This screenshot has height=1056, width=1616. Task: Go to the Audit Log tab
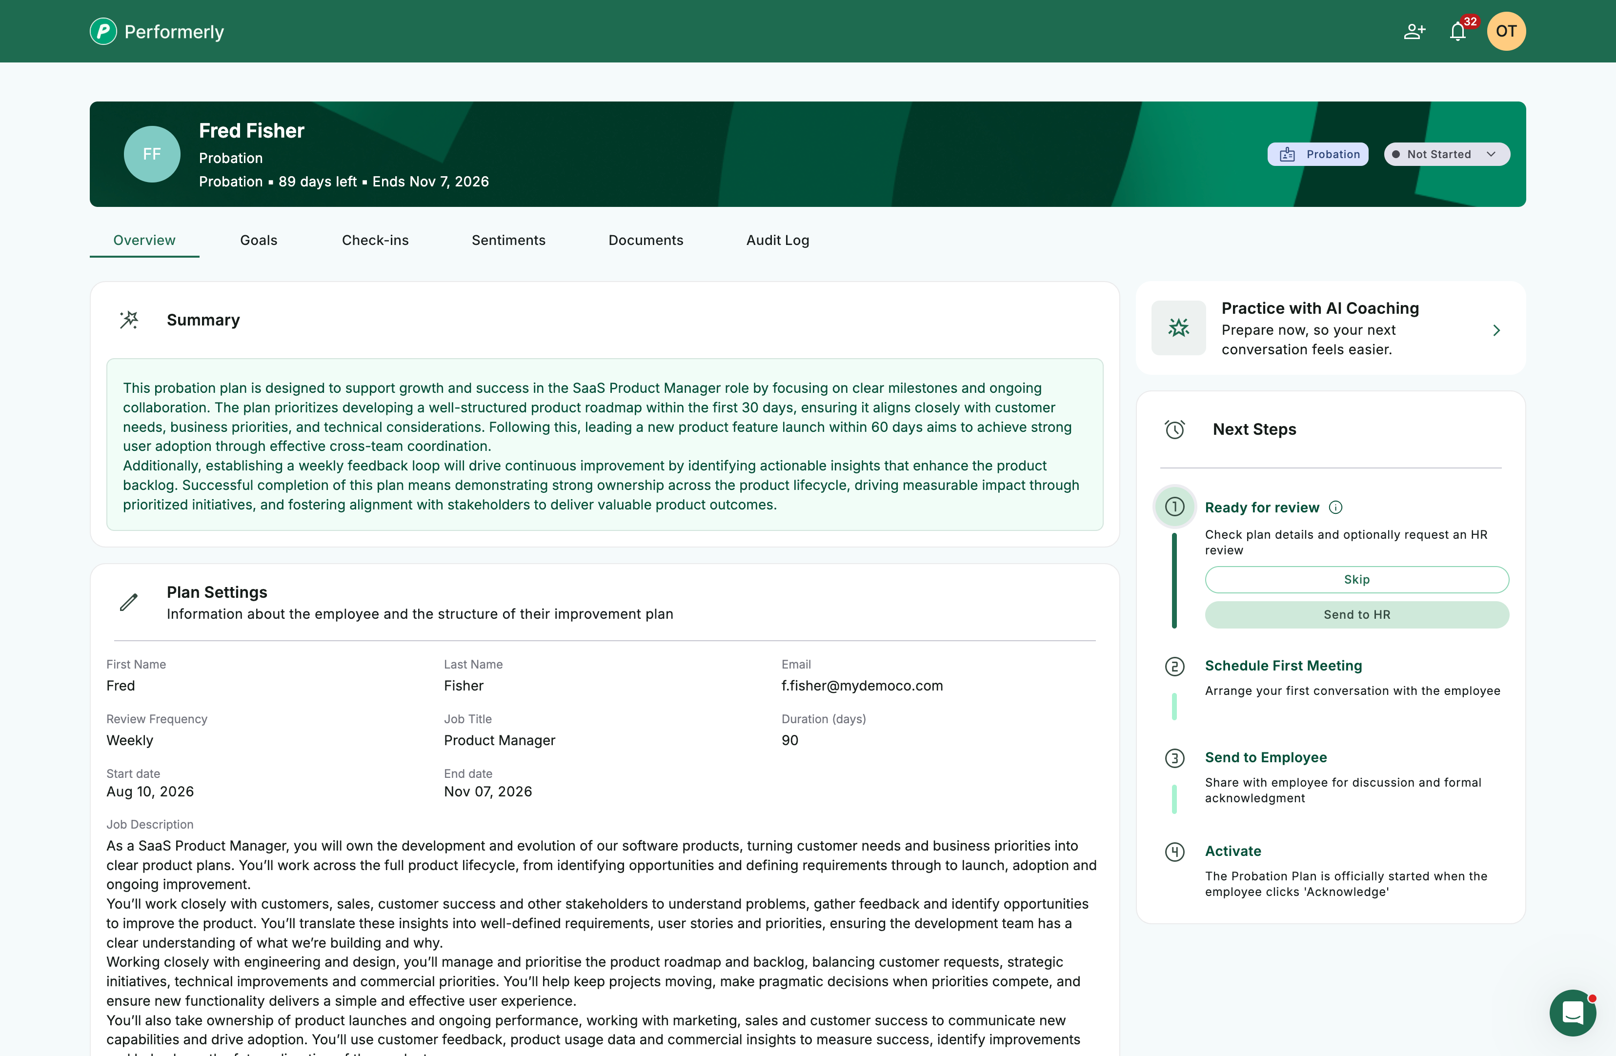[777, 241]
